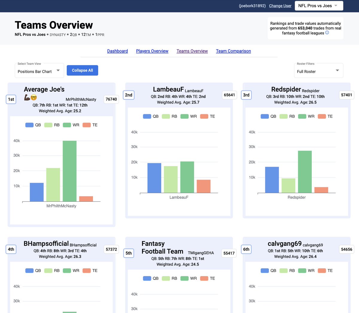
Task: Click the 1st rank badge
Action: (11, 99)
